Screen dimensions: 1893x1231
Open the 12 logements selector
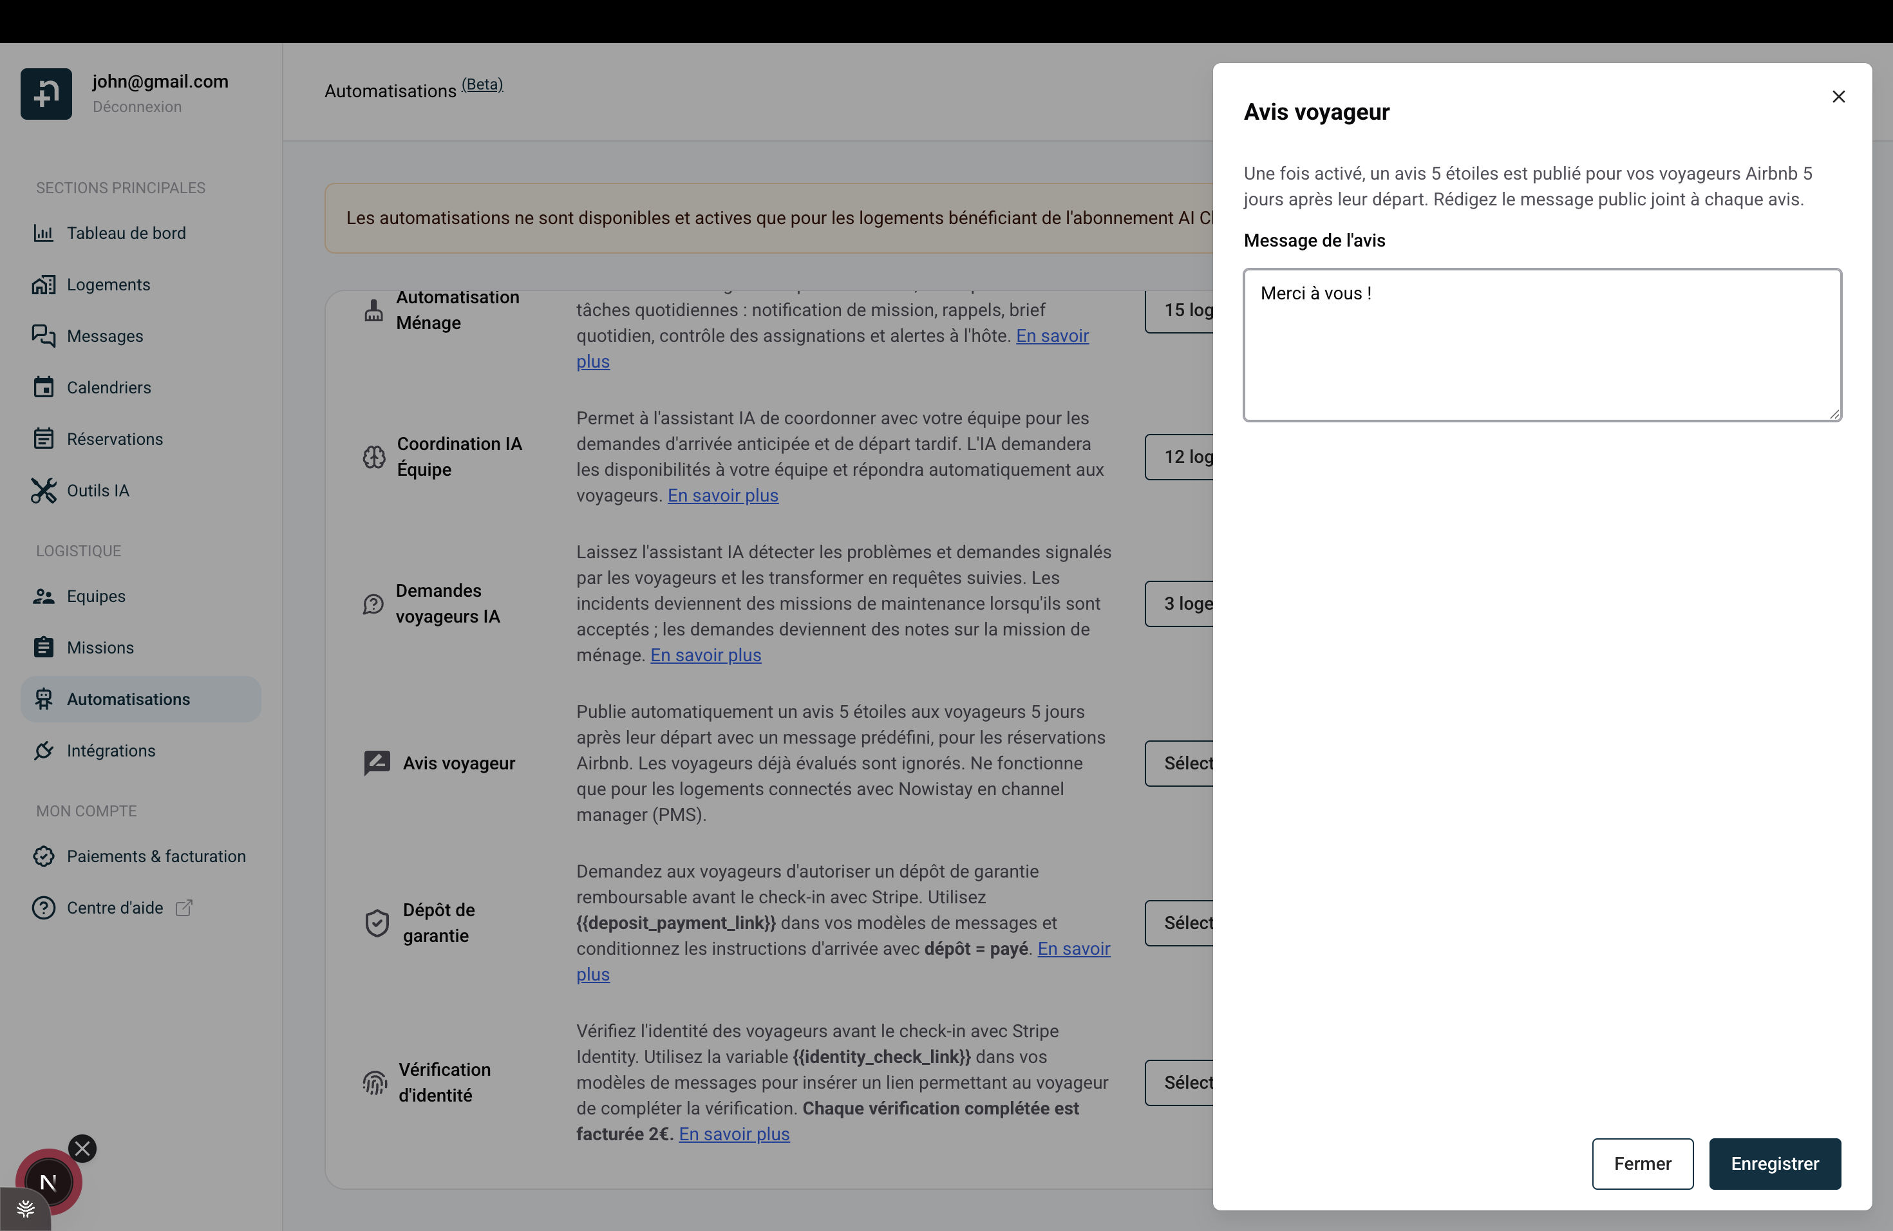pyautogui.click(x=1180, y=457)
